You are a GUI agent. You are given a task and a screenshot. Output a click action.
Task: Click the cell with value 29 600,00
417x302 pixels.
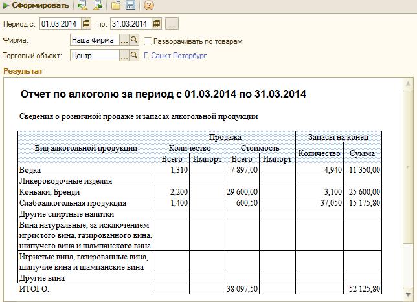coord(242,192)
